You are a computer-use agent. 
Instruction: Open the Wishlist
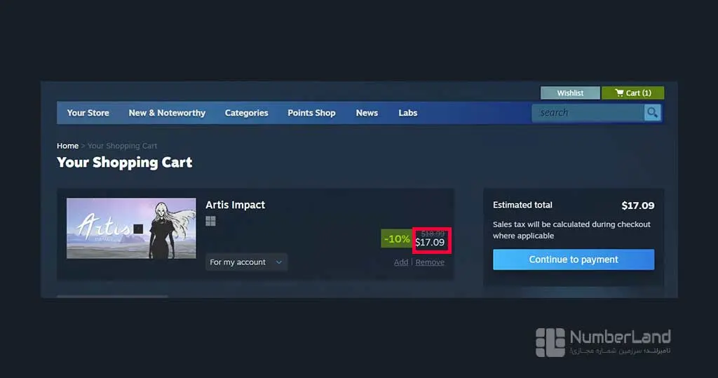pyautogui.click(x=570, y=93)
